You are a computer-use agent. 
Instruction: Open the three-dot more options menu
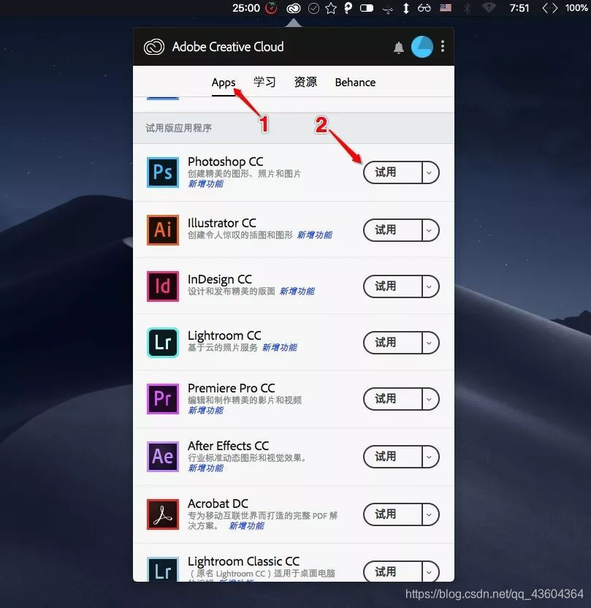(443, 47)
